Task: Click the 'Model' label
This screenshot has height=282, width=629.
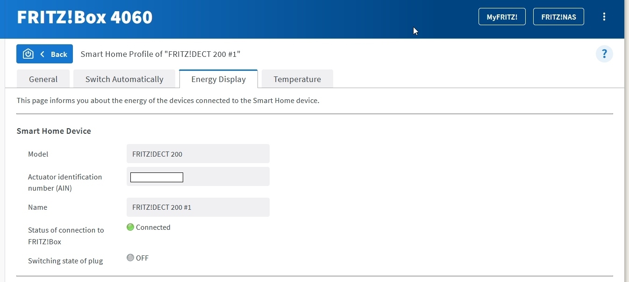Action: pos(38,154)
